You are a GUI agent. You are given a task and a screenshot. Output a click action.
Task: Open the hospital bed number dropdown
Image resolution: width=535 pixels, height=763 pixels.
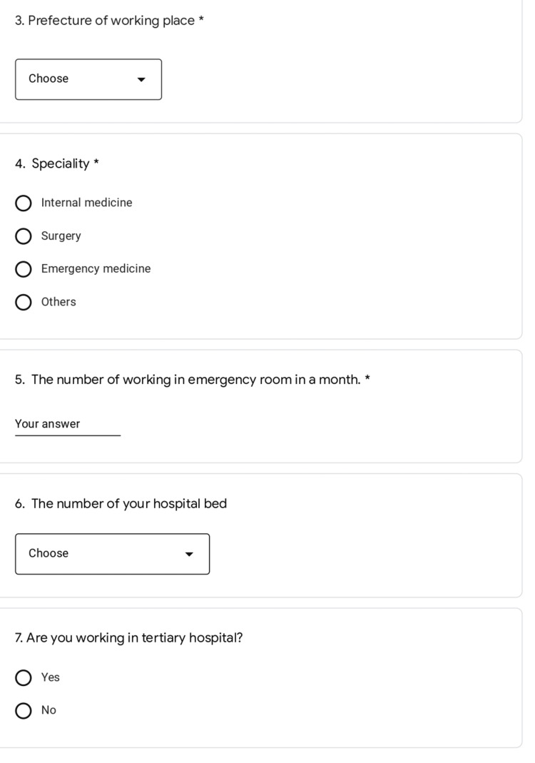click(x=113, y=554)
